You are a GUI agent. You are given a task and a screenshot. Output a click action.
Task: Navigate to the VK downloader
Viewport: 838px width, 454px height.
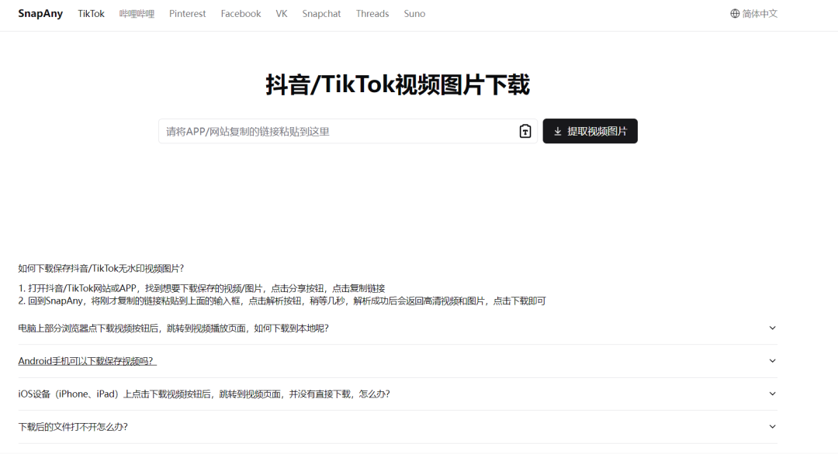(x=281, y=13)
